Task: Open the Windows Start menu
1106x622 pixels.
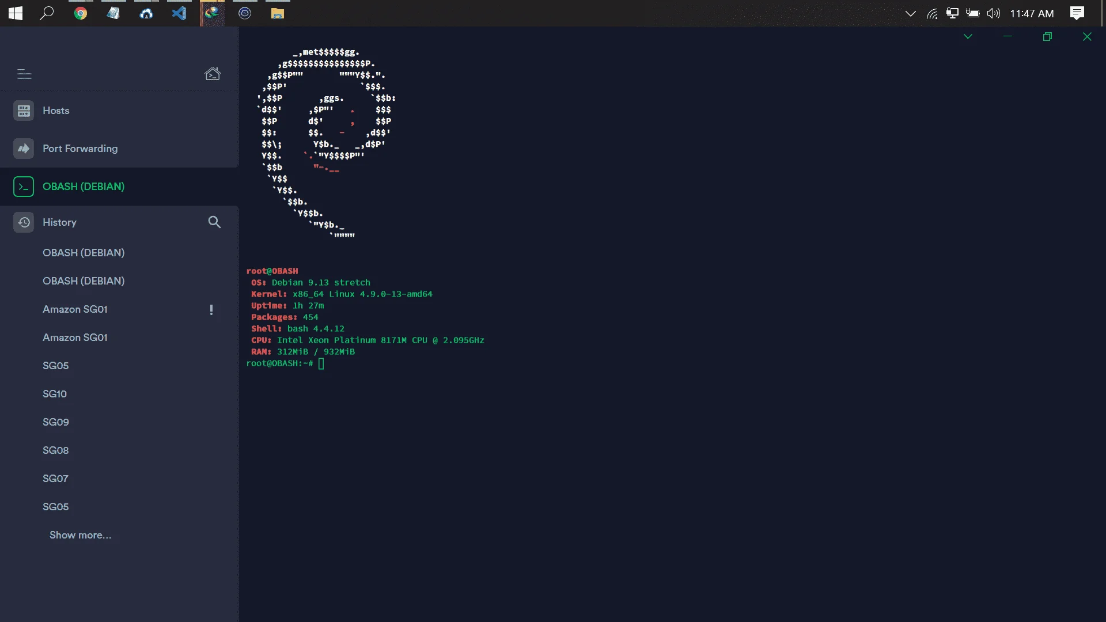Action: pyautogui.click(x=16, y=13)
